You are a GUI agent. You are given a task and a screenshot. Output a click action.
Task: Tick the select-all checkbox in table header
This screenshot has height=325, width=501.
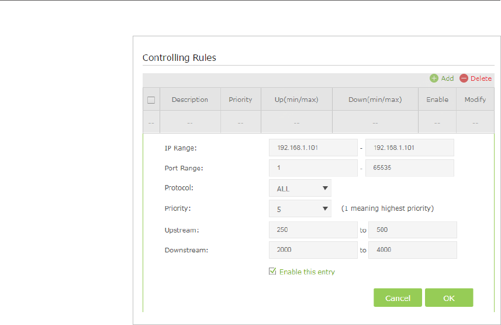point(151,100)
